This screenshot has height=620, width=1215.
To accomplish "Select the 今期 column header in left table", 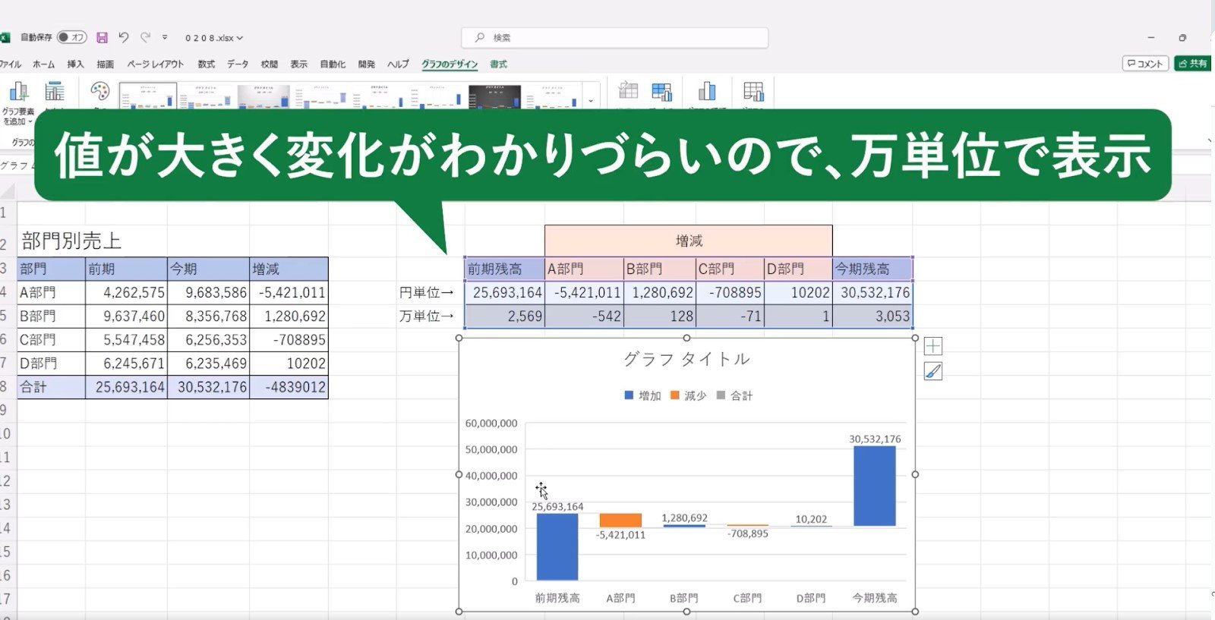I will [x=209, y=269].
